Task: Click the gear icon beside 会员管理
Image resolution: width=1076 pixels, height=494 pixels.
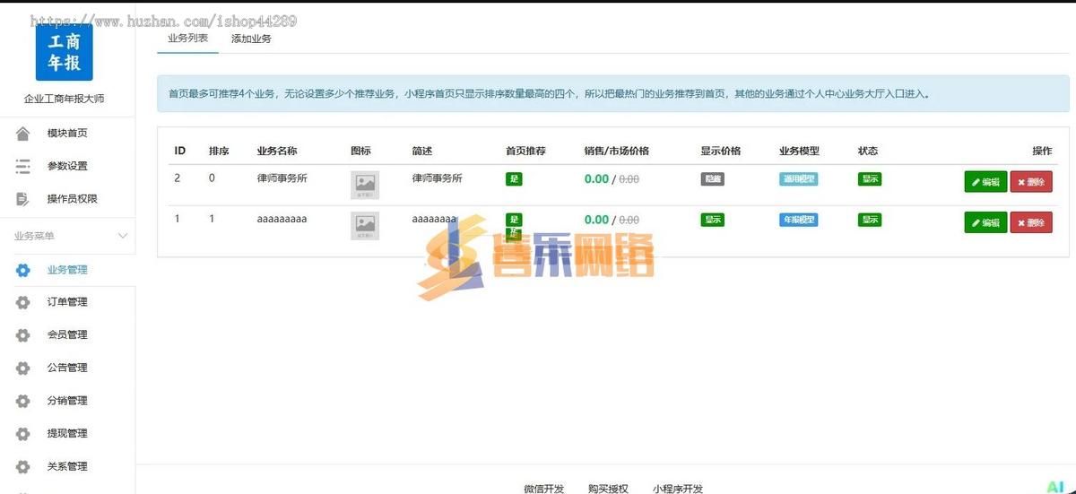Action: point(23,335)
